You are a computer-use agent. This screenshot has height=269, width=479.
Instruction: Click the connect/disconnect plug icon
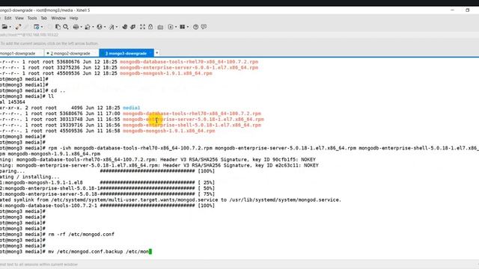pos(18,27)
